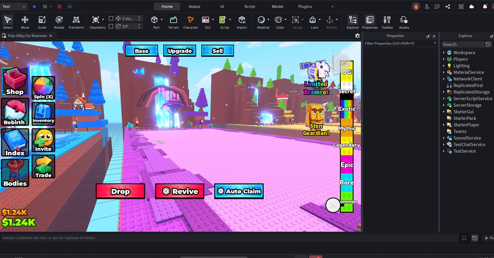Click the in-game Base button

[142, 51]
